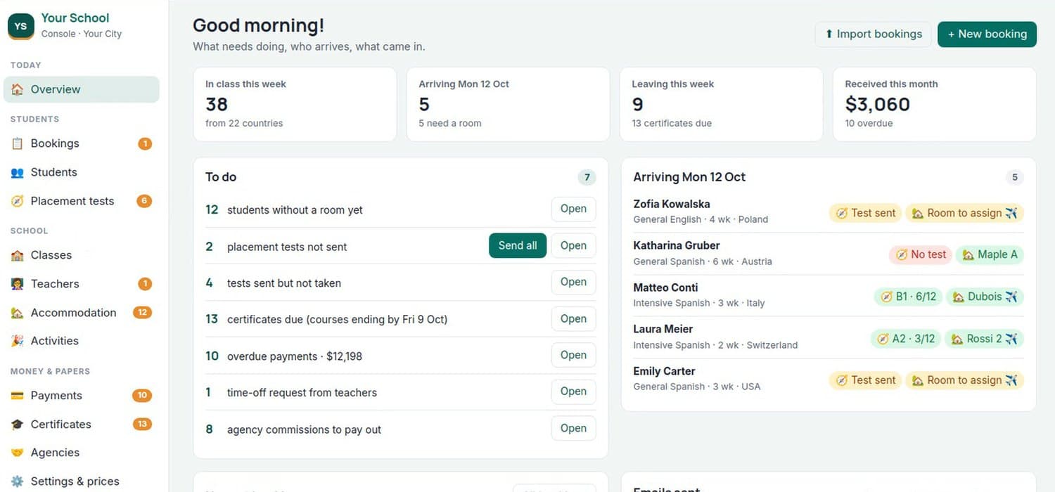Open students without a room yet
Image resolution: width=1055 pixels, height=492 pixels.
pos(573,209)
